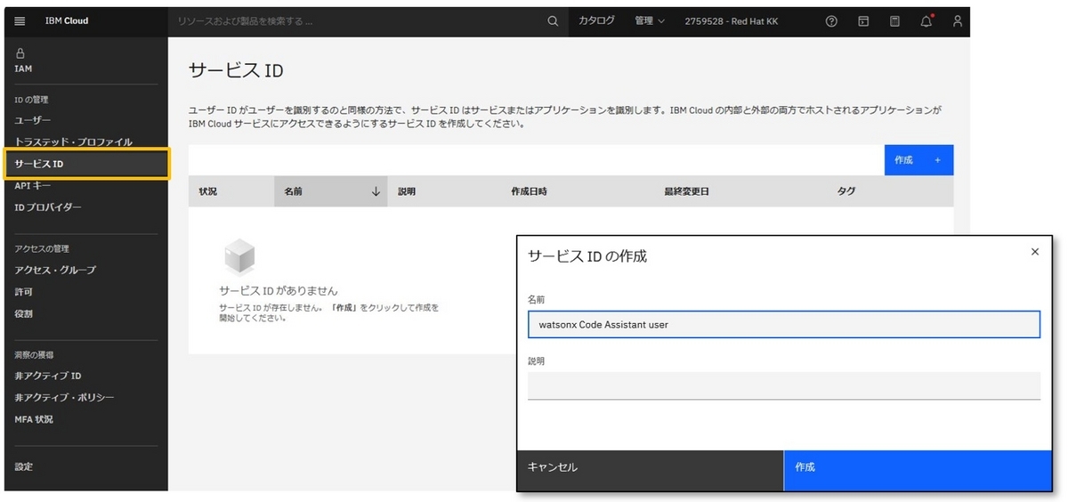Confirm with 作成 button in dialog

[x=918, y=470]
